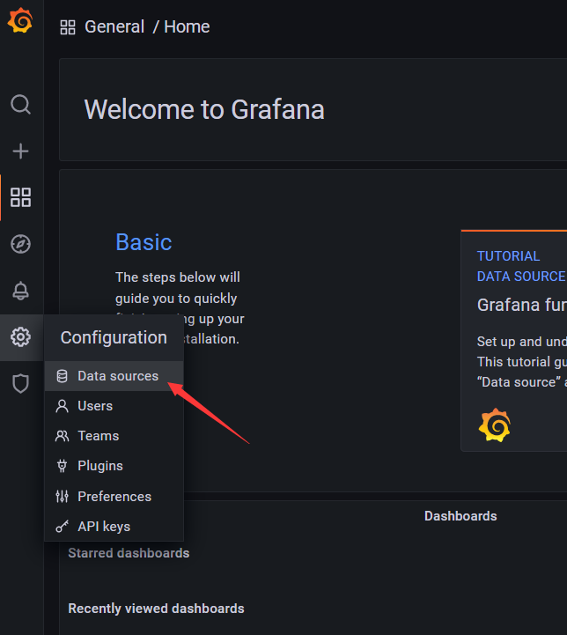Screen dimensions: 567x635
Task: Click the Basic heading text
Action: (144, 242)
